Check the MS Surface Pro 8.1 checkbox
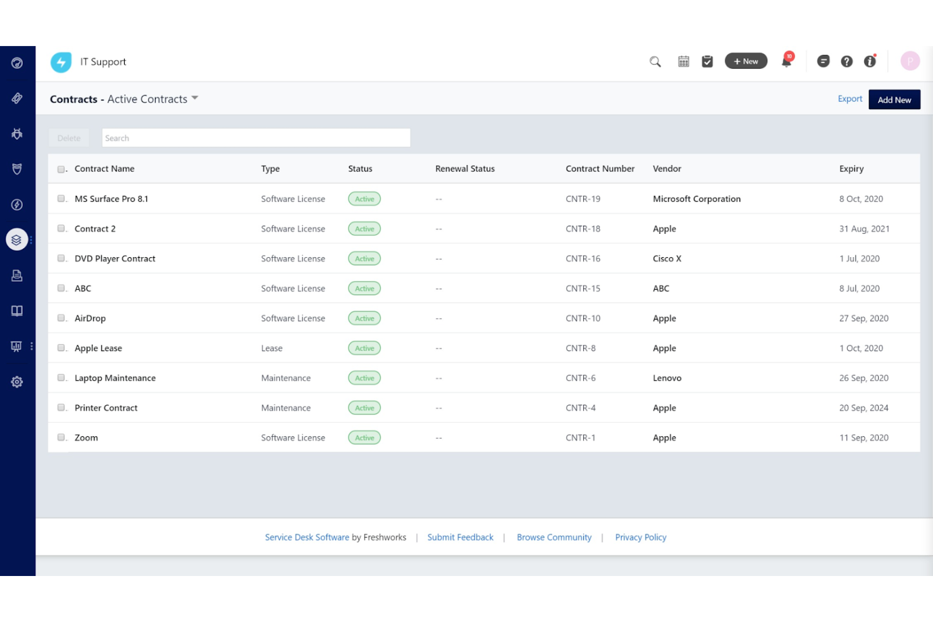933x622 pixels. click(61, 199)
